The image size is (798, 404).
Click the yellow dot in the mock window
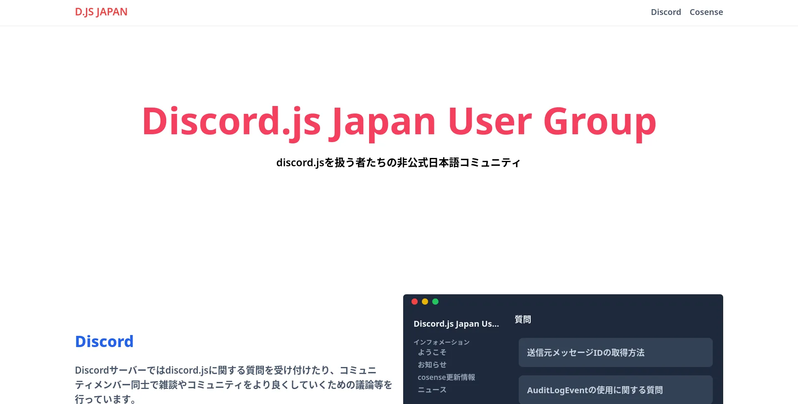425,302
